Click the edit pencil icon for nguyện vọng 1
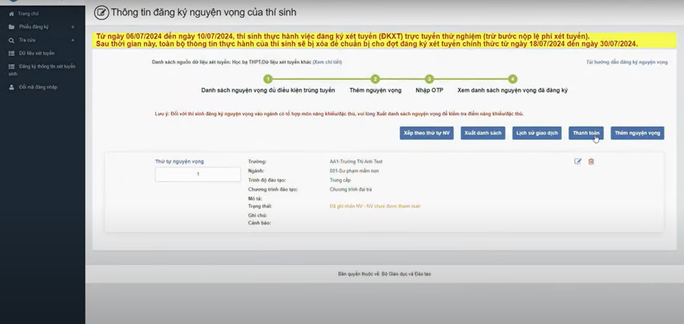The height and width of the screenshot is (324, 684). (x=577, y=161)
